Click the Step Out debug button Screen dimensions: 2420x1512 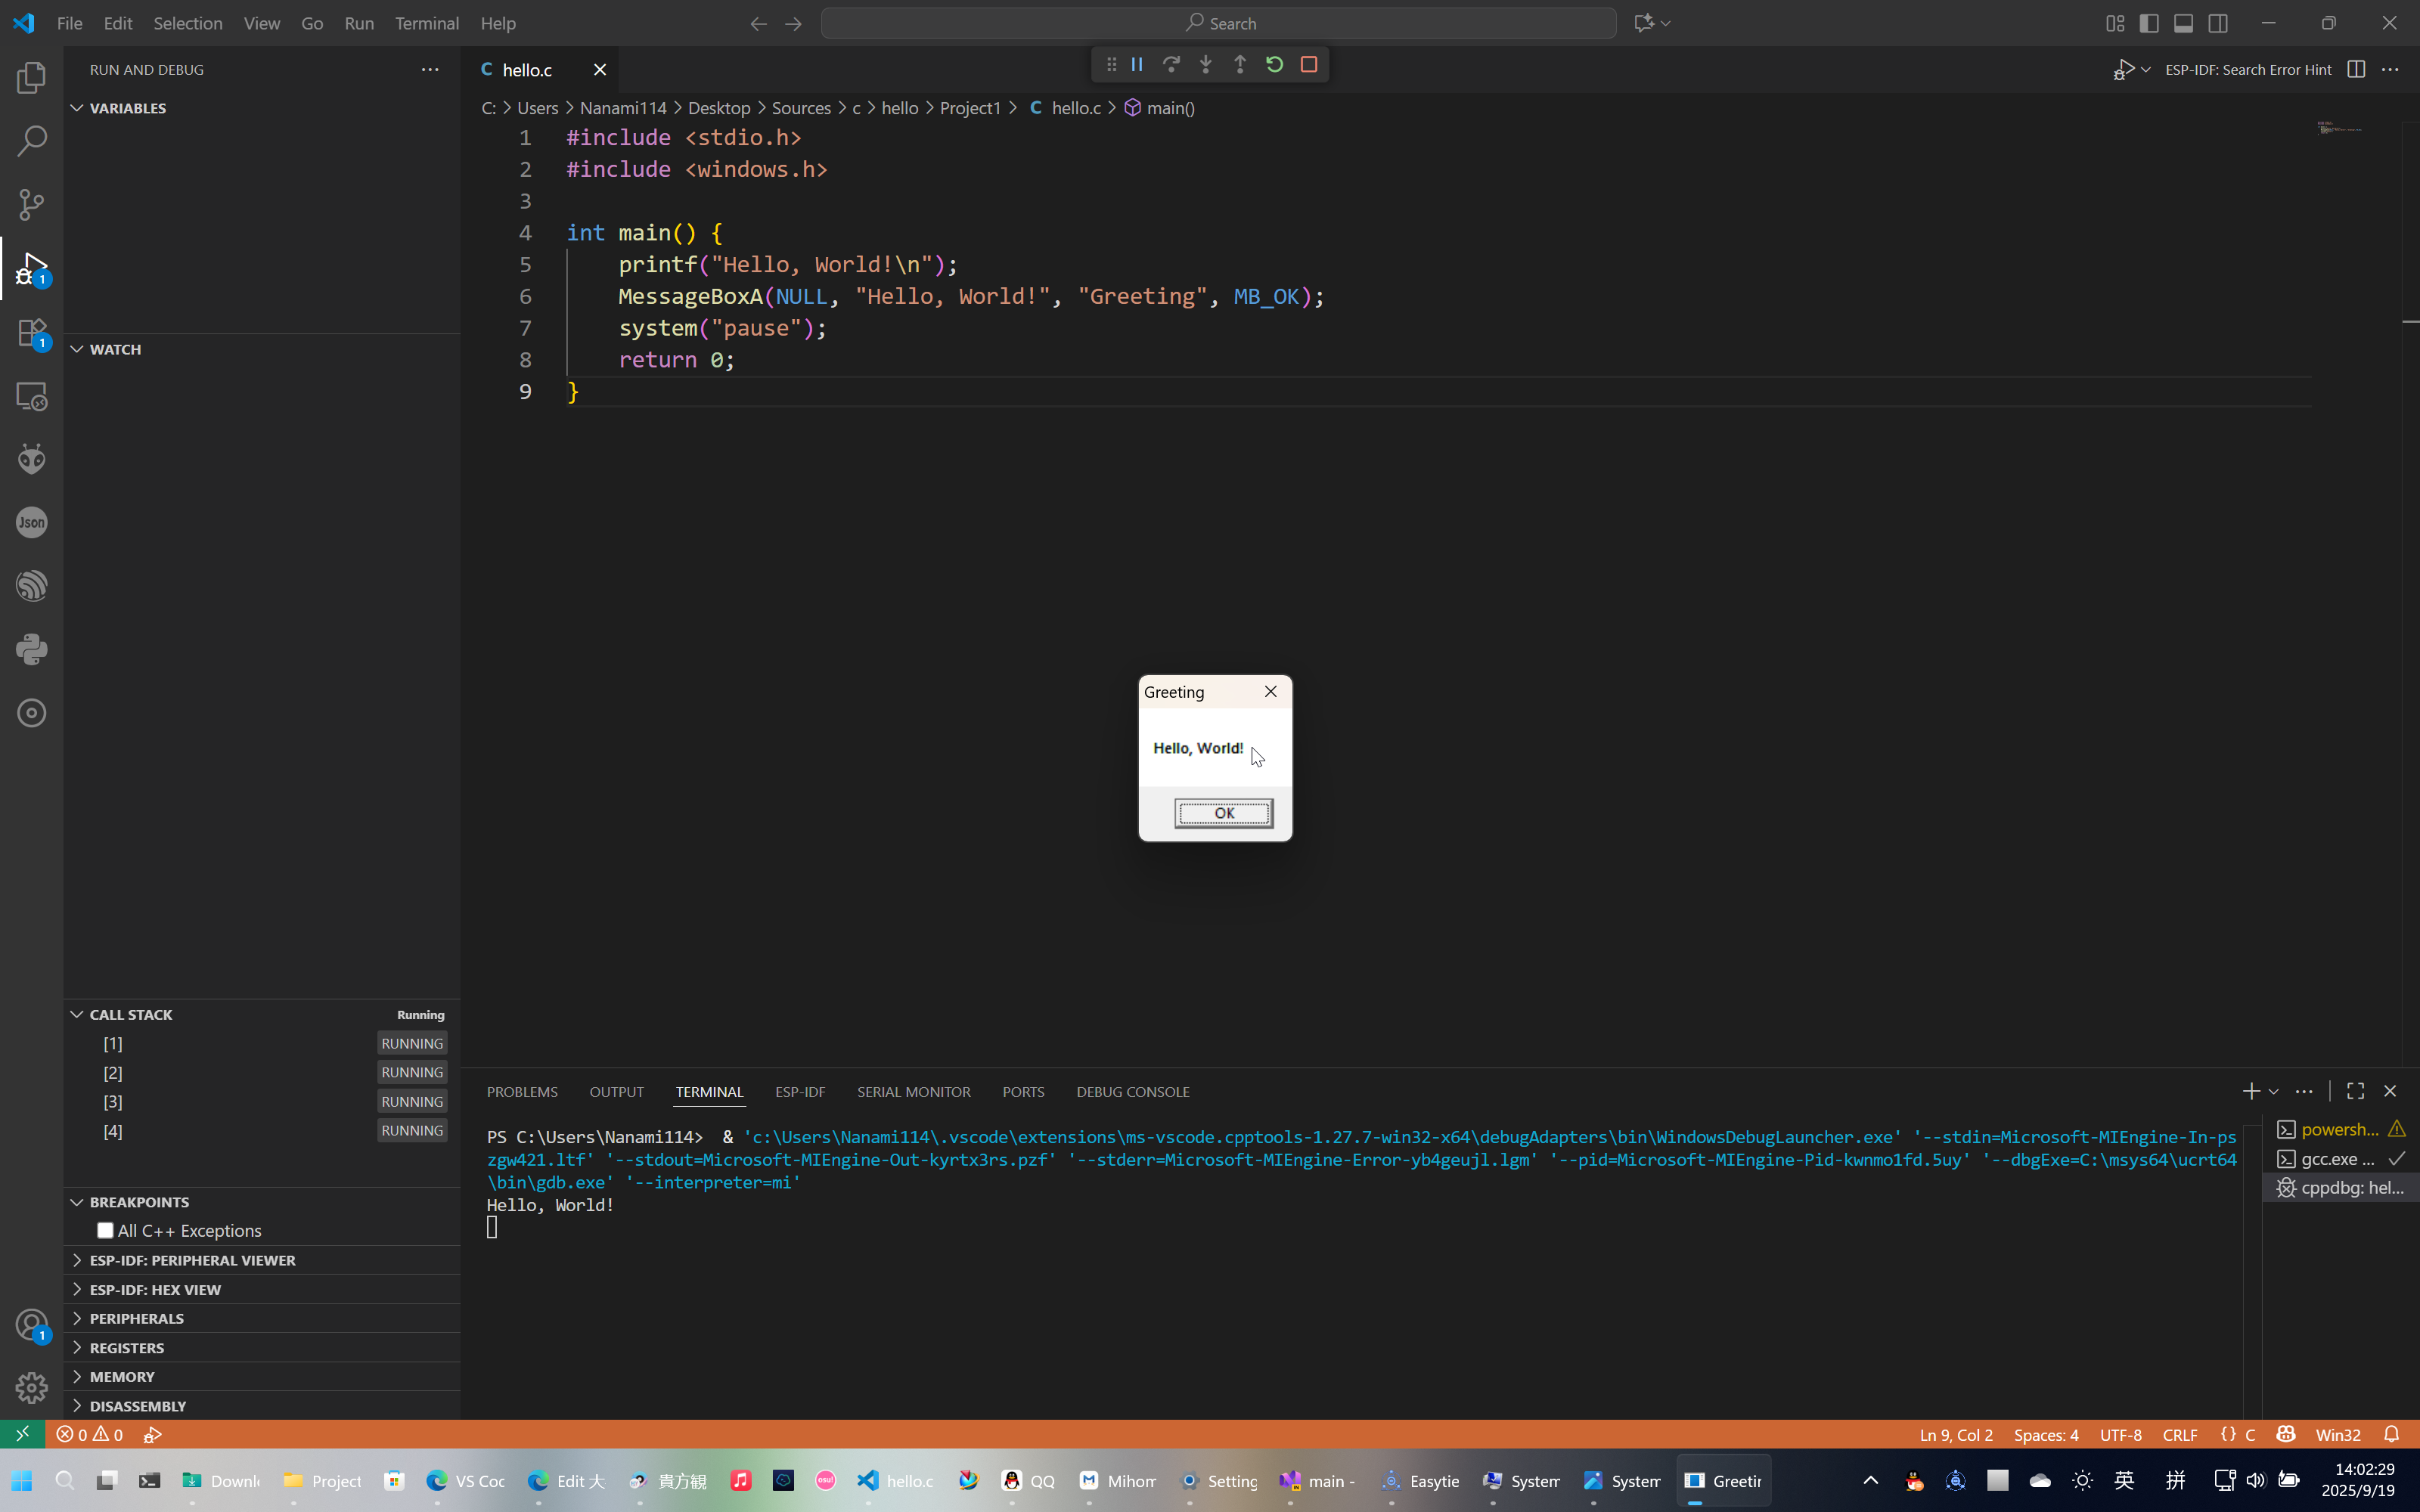click(1240, 64)
